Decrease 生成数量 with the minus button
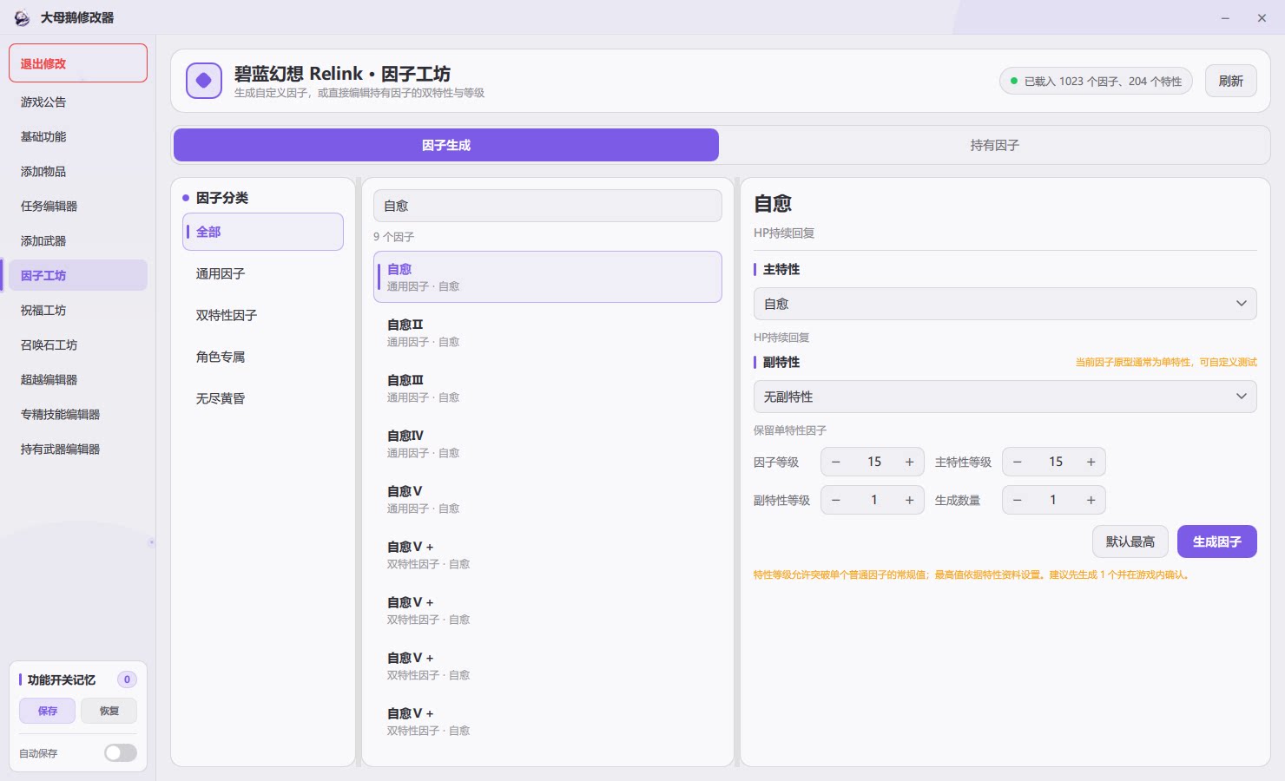 [1018, 500]
